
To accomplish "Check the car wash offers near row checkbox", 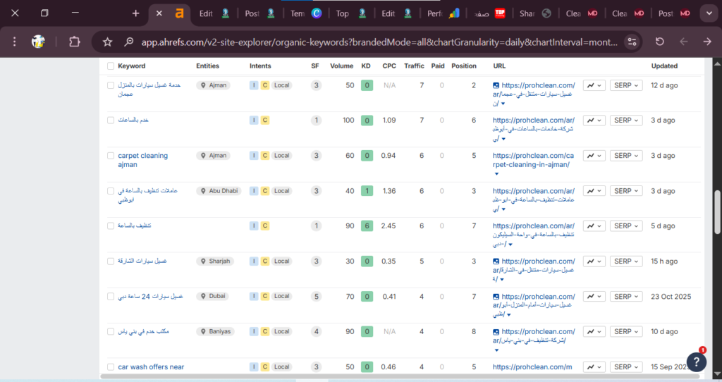I will (111, 367).
